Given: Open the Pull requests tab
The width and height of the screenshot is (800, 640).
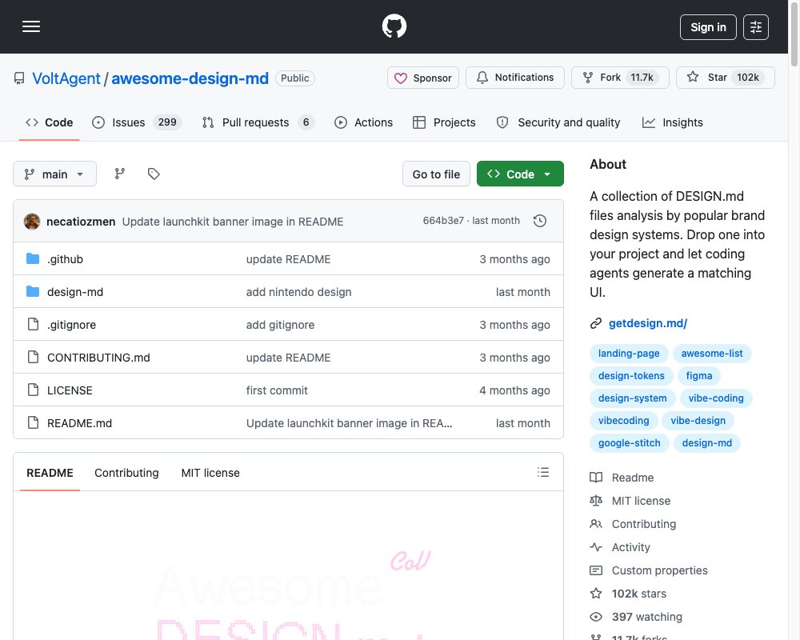Looking at the screenshot, I should (258, 122).
